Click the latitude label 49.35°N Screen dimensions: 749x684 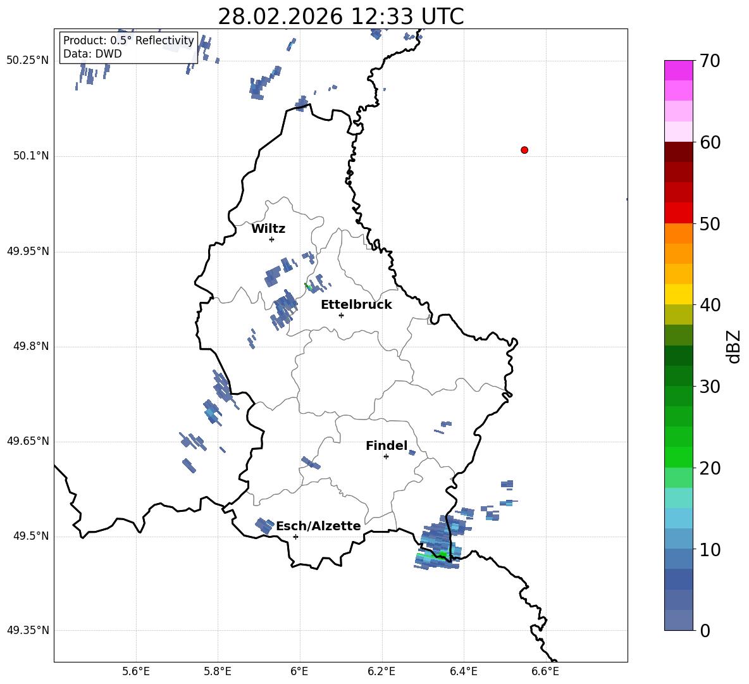click(27, 630)
